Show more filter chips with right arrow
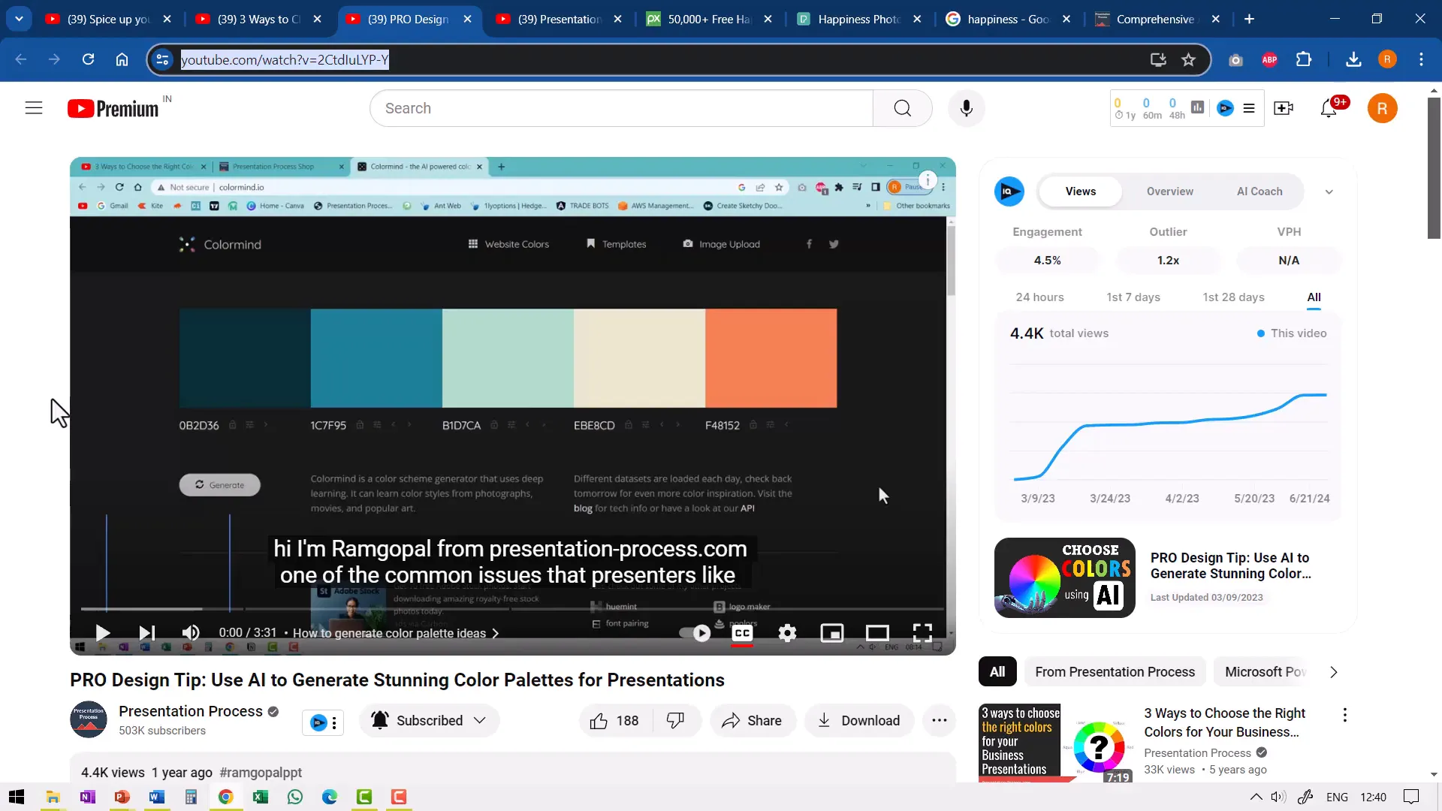The width and height of the screenshot is (1442, 811). 1333,672
